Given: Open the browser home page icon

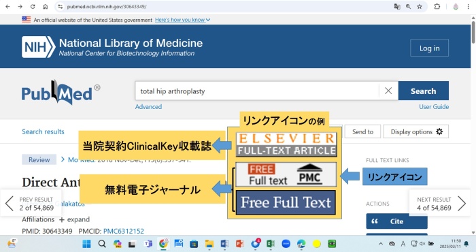Looking at the screenshot, I should pyautogui.click(x=46, y=6).
